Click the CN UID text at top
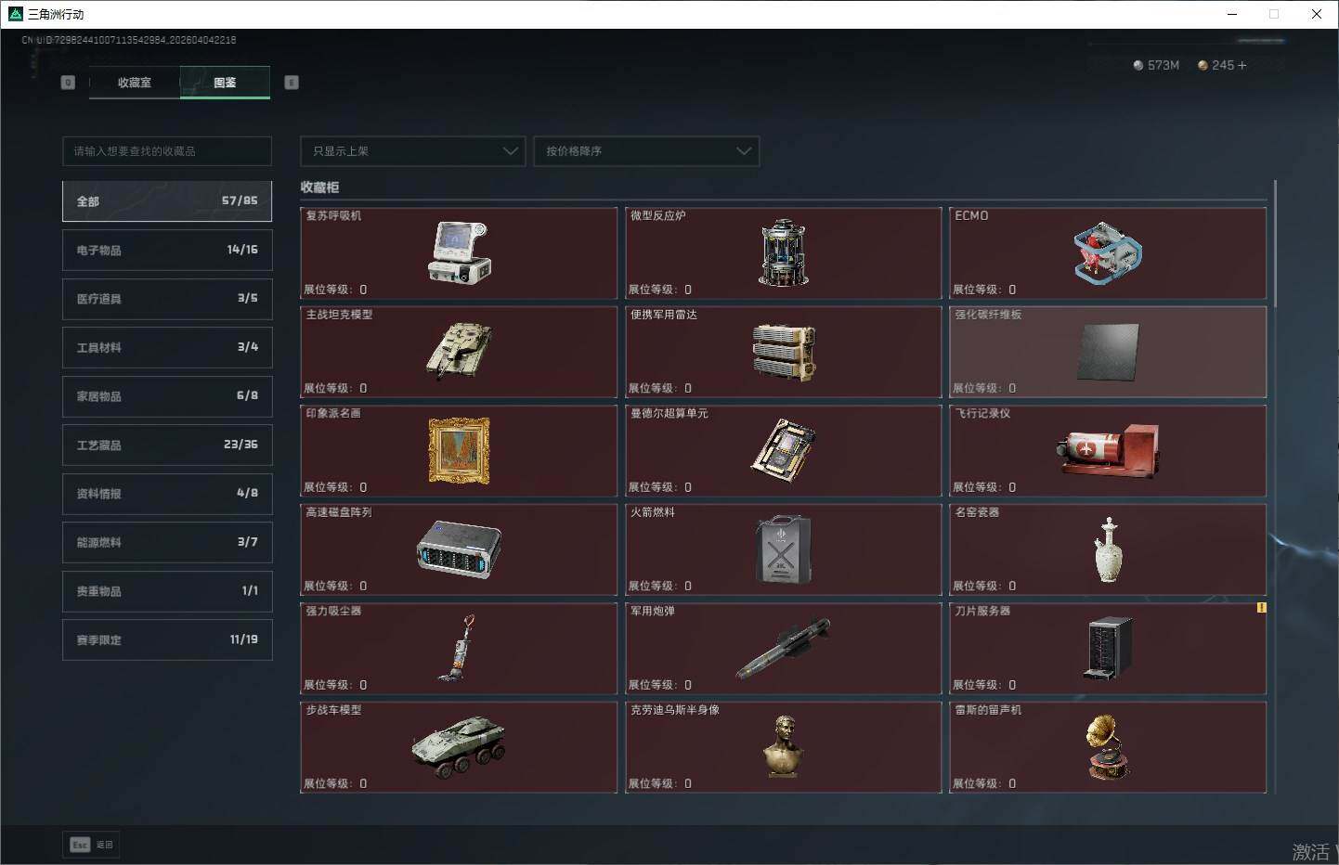Viewport: 1339px width, 865px height. coord(129,40)
